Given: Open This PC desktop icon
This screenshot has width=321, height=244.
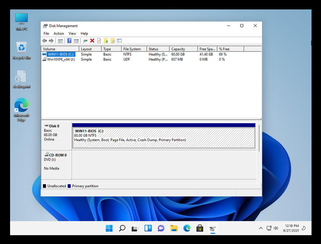Looking at the screenshot, I should click(x=21, y=22).
